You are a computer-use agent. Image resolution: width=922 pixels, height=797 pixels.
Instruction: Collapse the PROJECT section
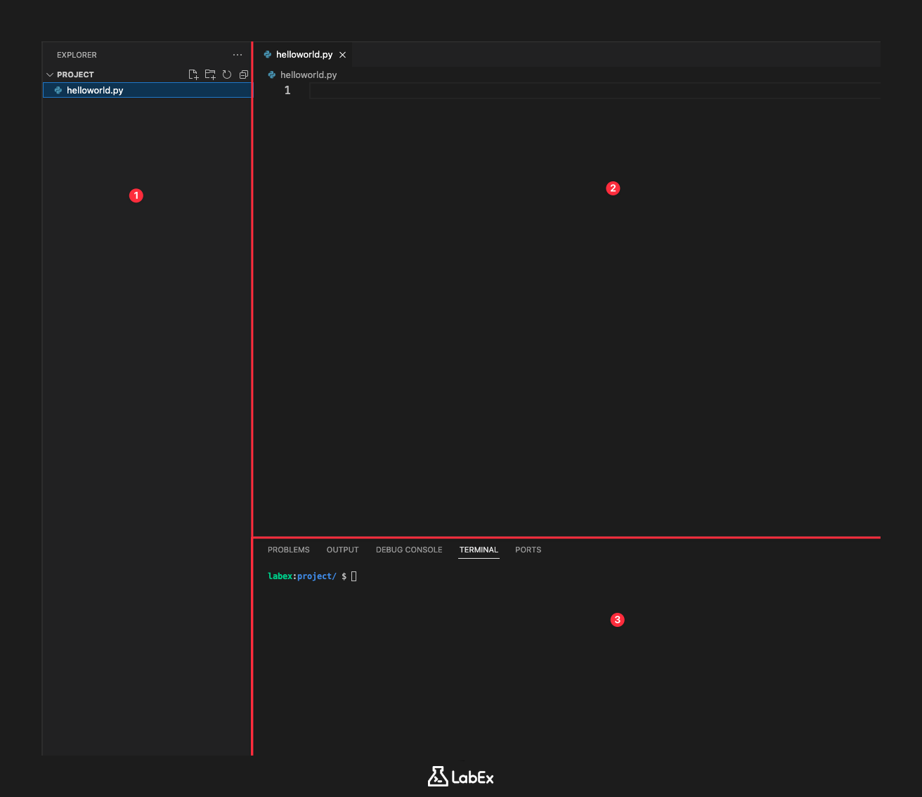pyautogui.click(x=50, y=74)
